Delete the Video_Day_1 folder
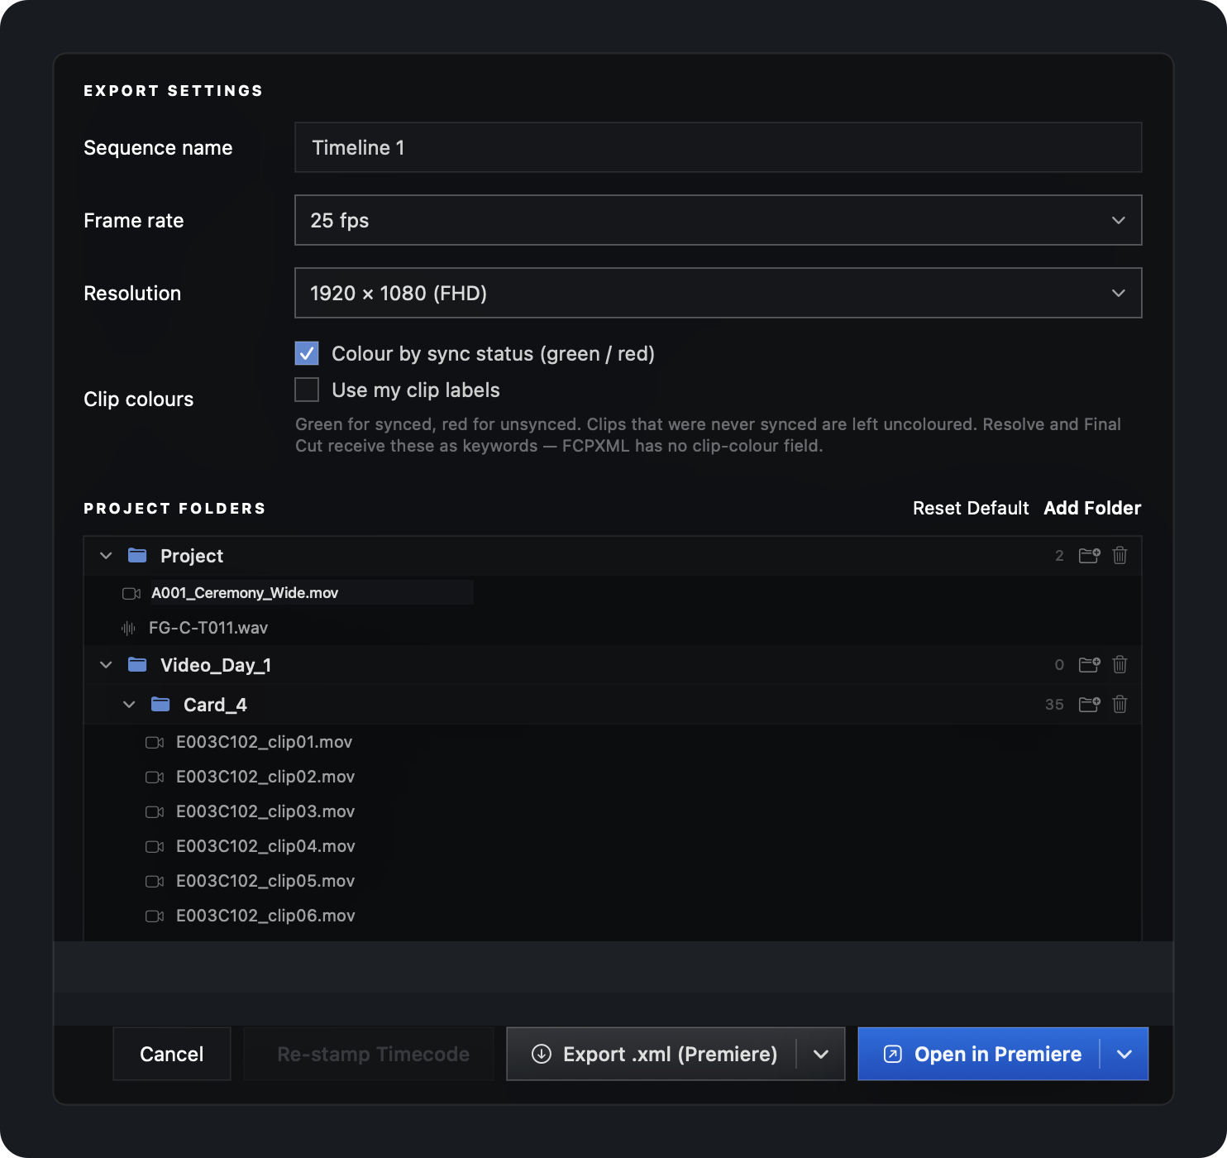The image size is (1227, 1158). pyautogui.click(x=1120, y=664)
